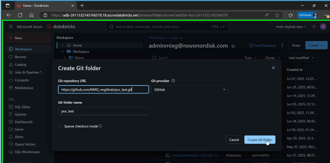Open the kebab more options menu

(282, 46)
